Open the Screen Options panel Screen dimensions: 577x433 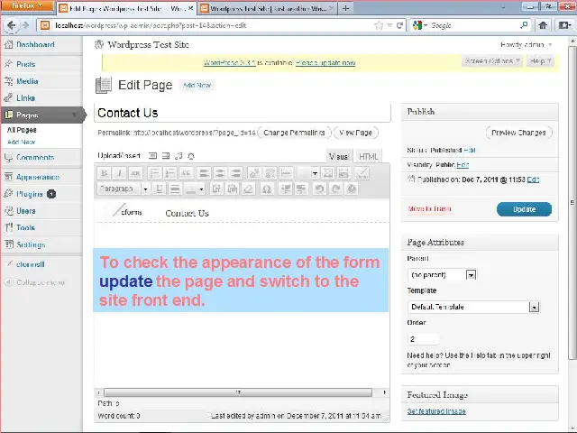[491, 61]
